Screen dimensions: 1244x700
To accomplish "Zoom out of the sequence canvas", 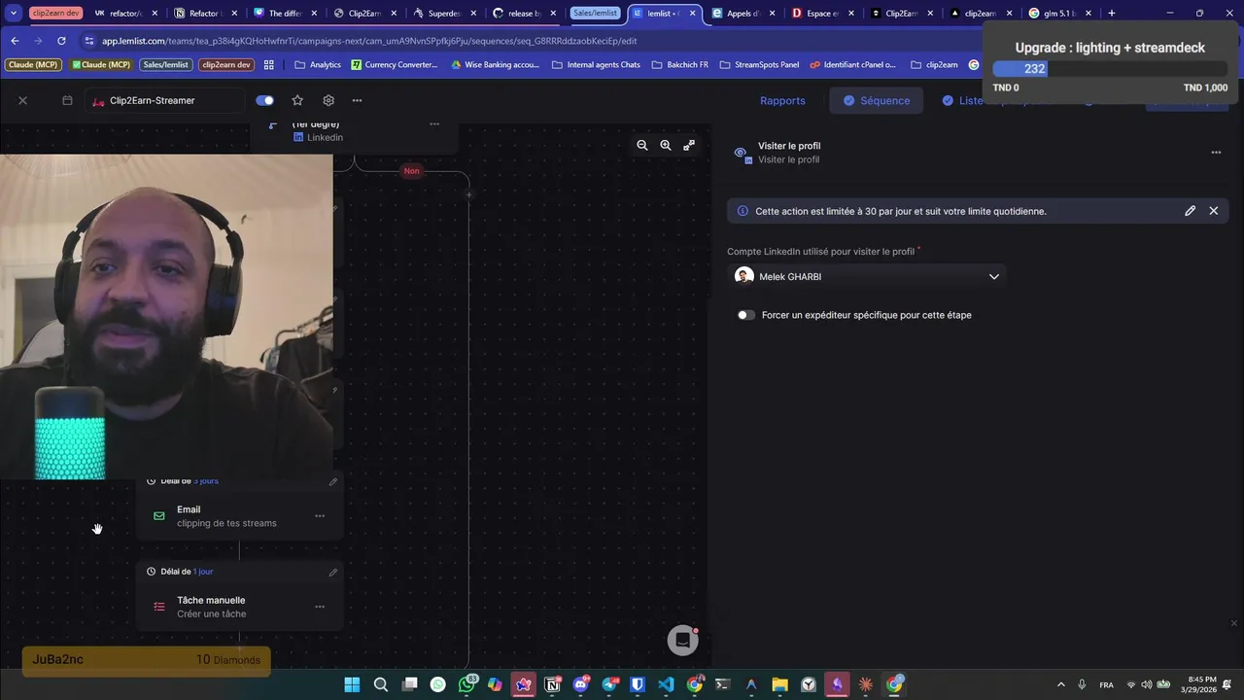I will 641,145.
